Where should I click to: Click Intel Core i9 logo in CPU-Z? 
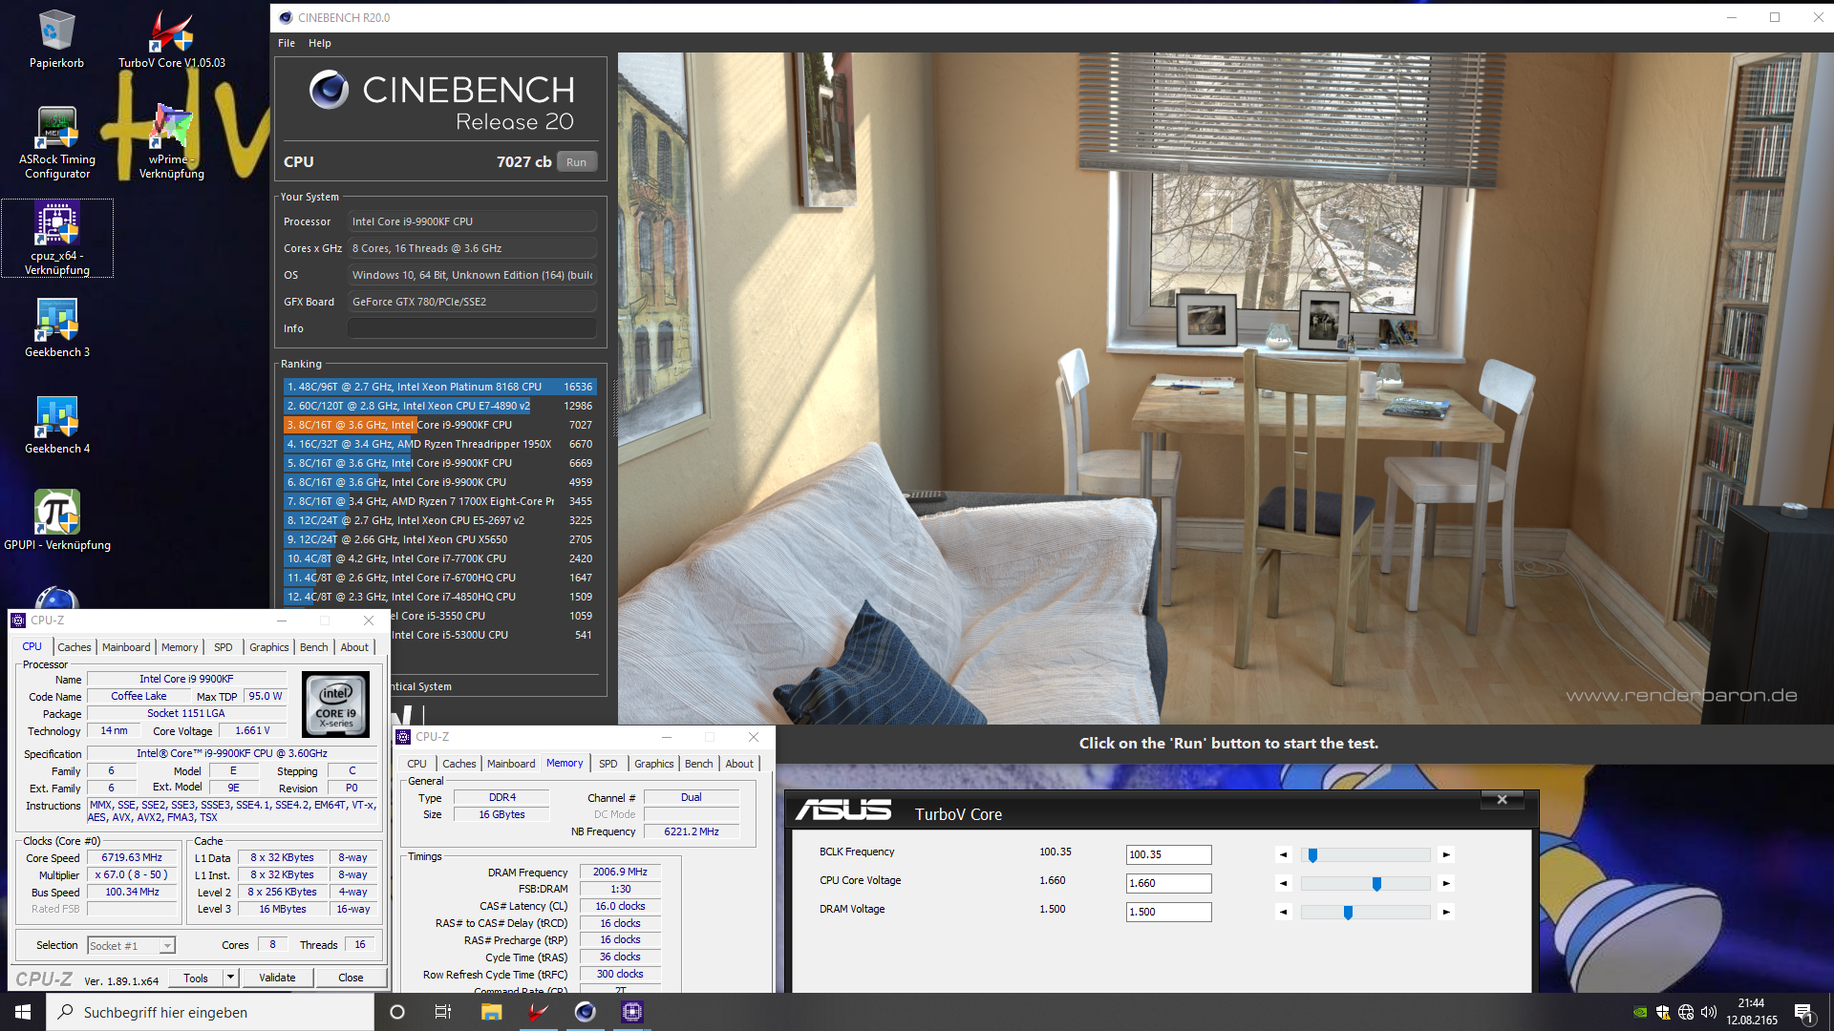[335, 705]
